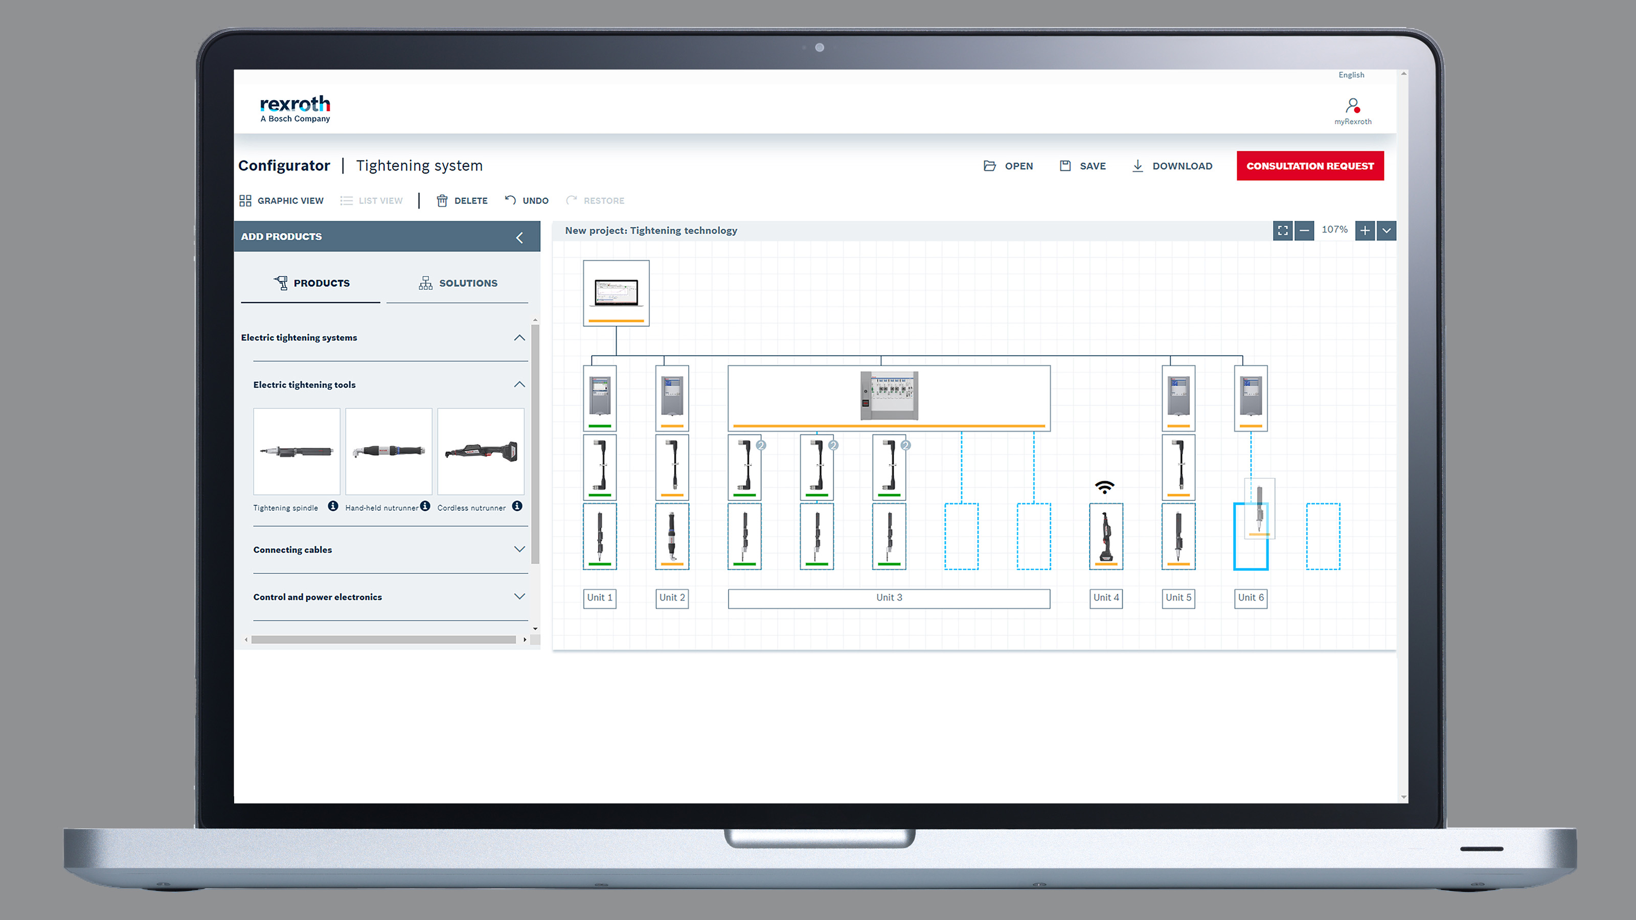1636x920 pixels.
Task: Switch to Graphic View
Action: pyautogui.click(x=281, y=201)
